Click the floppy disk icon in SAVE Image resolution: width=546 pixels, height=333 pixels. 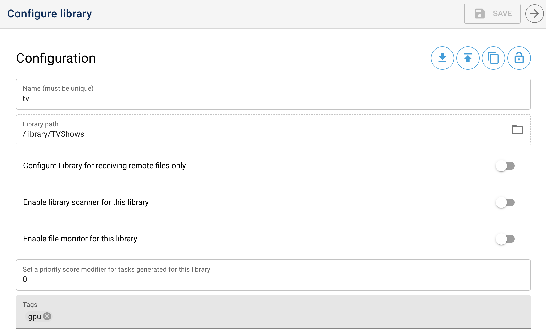pos(479,14)
